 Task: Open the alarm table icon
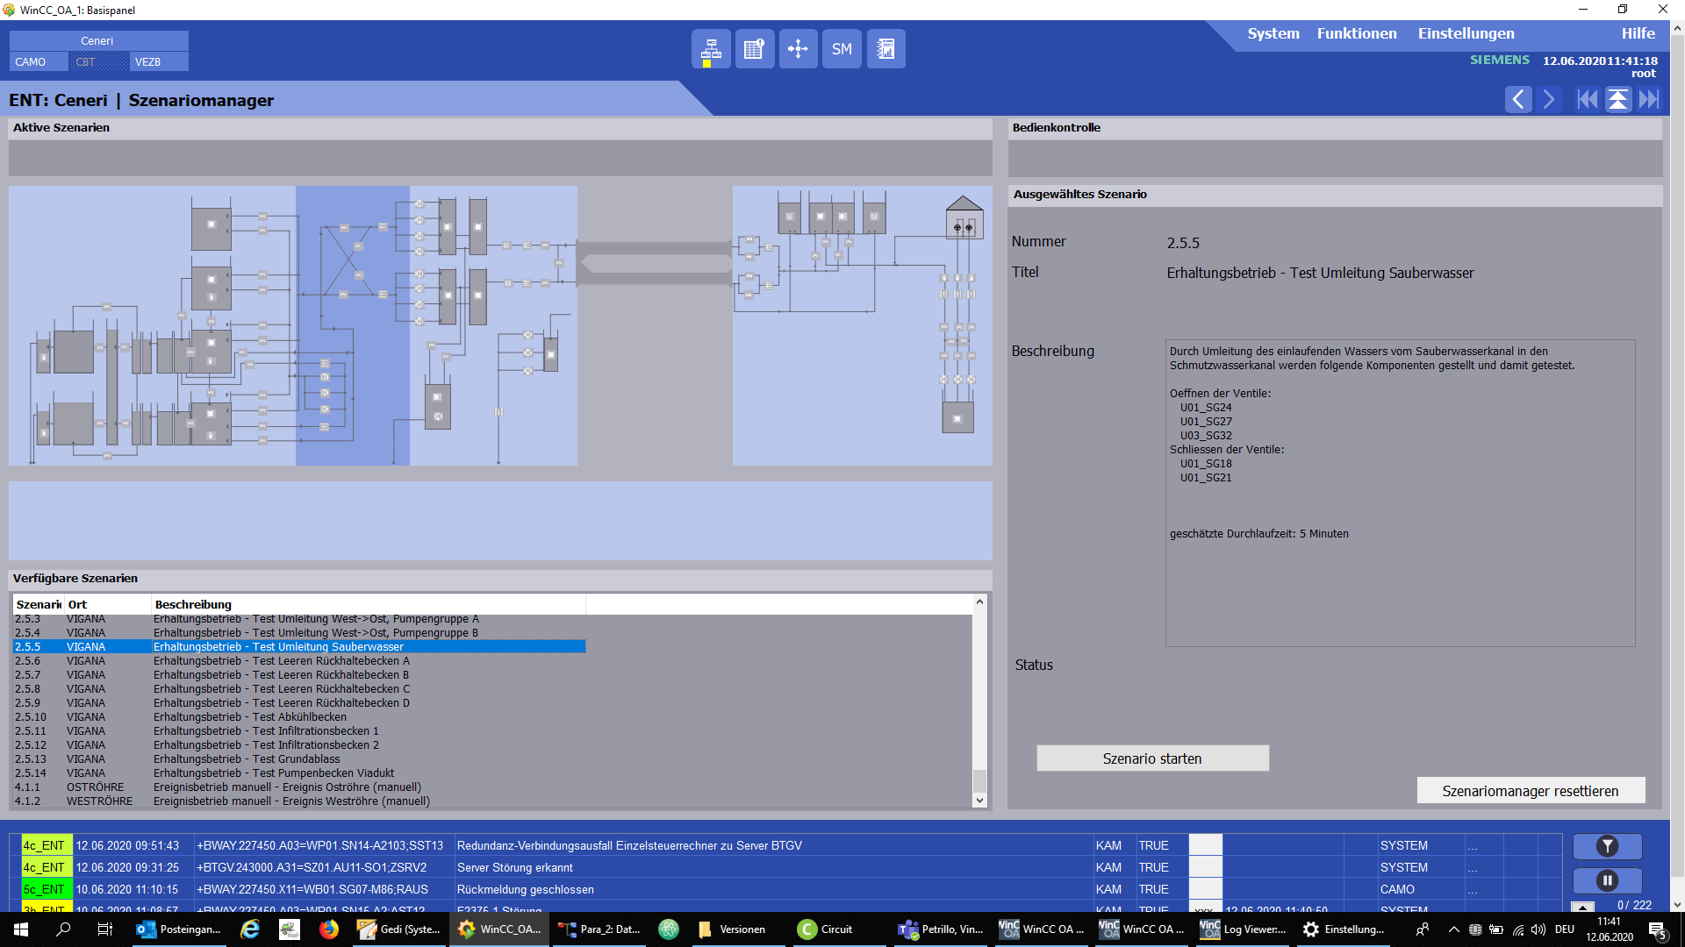(754, 49)
